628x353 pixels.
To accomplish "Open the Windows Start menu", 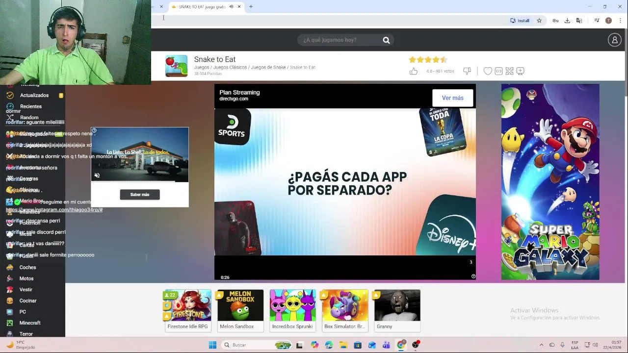I will coord(212,345).
